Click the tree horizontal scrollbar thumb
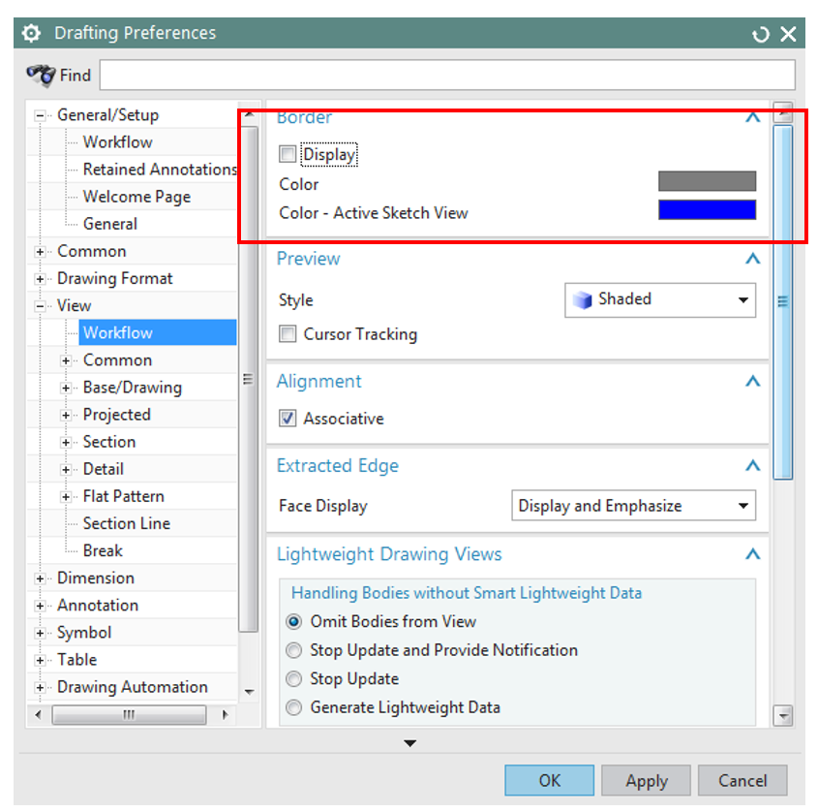Image resolution: width=818 pixels, height=812 pixels. (129, 714)
